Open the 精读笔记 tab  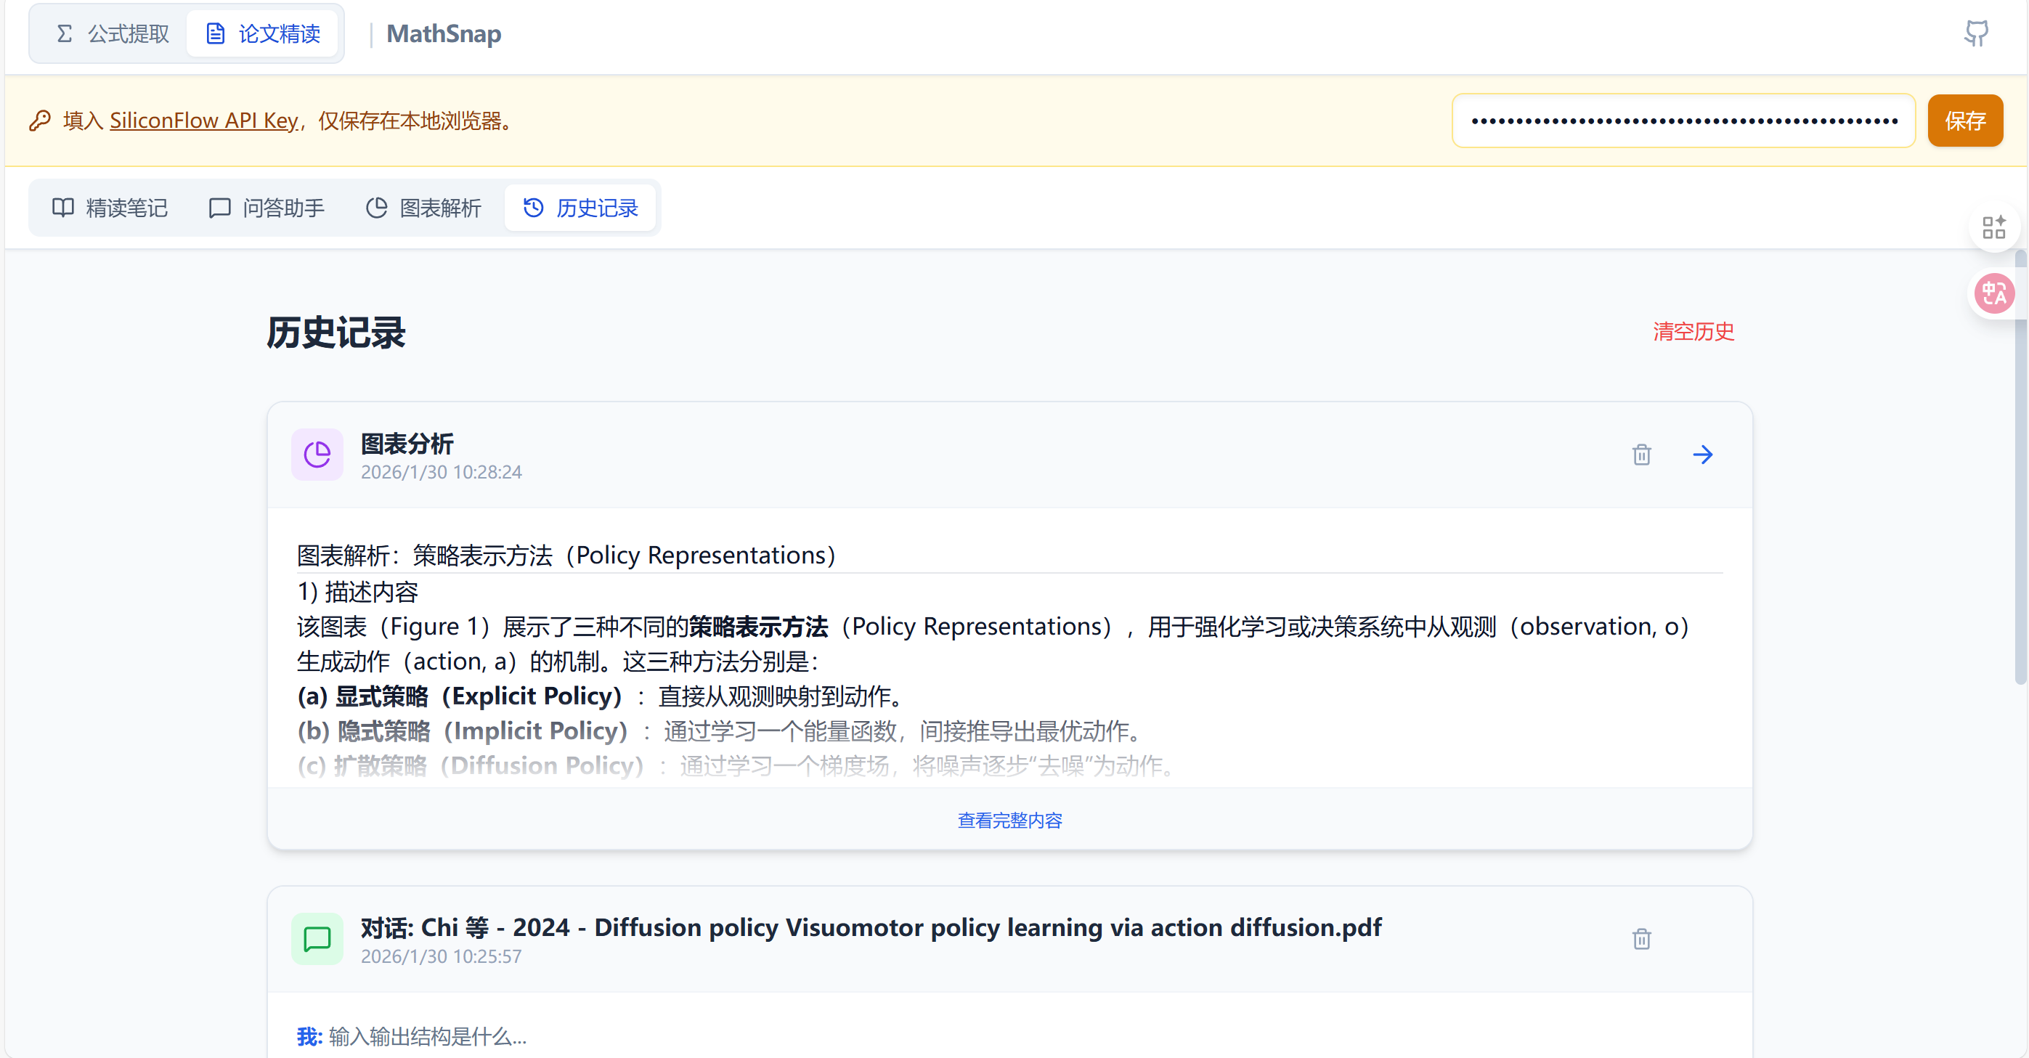(x=110, y=208)
